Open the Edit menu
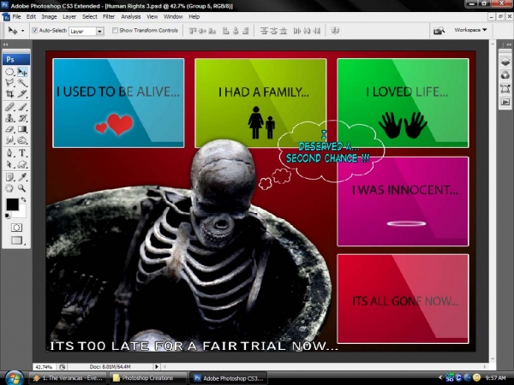 pyautogui.click(x=31, y=17)
